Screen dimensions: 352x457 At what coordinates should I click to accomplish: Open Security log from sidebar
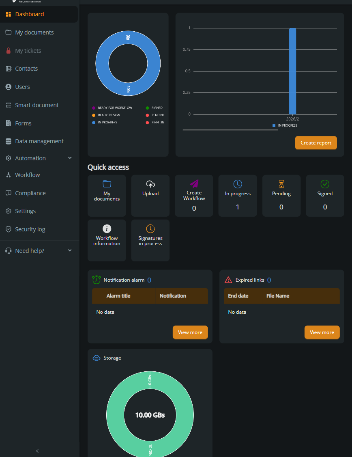30,229
